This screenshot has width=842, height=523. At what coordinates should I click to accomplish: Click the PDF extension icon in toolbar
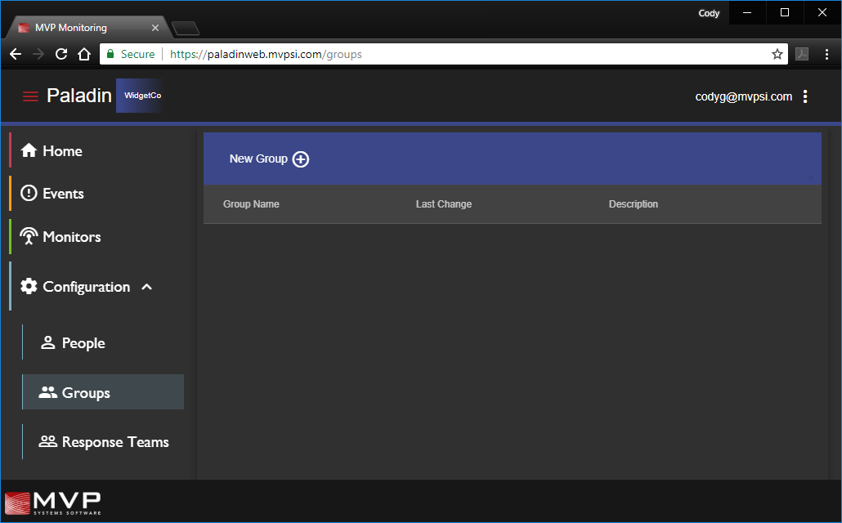tap(802, 54)
